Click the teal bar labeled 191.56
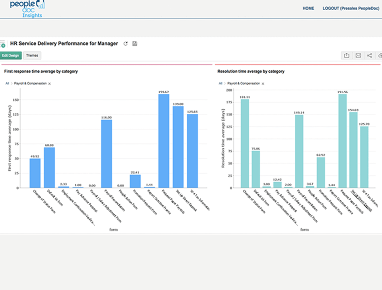Viewport: 382px width, 290px height. click(343, 141)
